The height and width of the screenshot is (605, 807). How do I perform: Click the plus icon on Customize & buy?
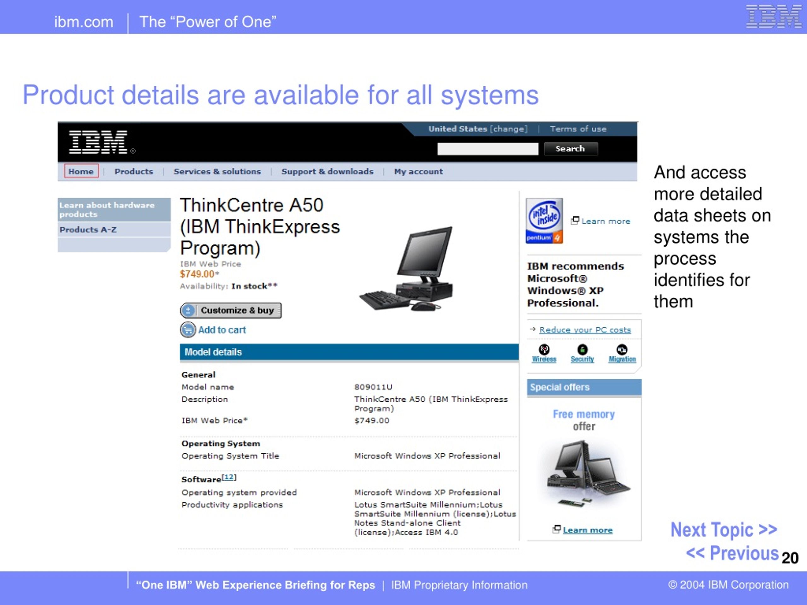[188, 310]
